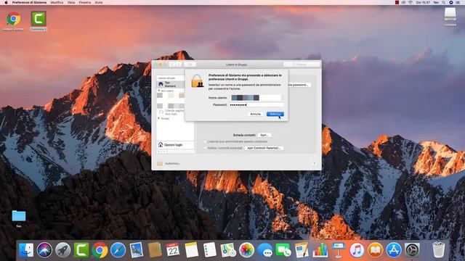Viewport: 465px width, 261px height.
Task: Open the Preferenze di Sistema menu
Action: coord(29,2)
